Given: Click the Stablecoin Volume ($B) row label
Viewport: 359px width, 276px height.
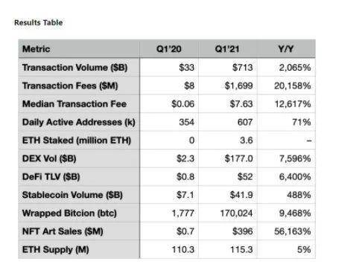Looking at the screenshot, I should tap(72, 195).
